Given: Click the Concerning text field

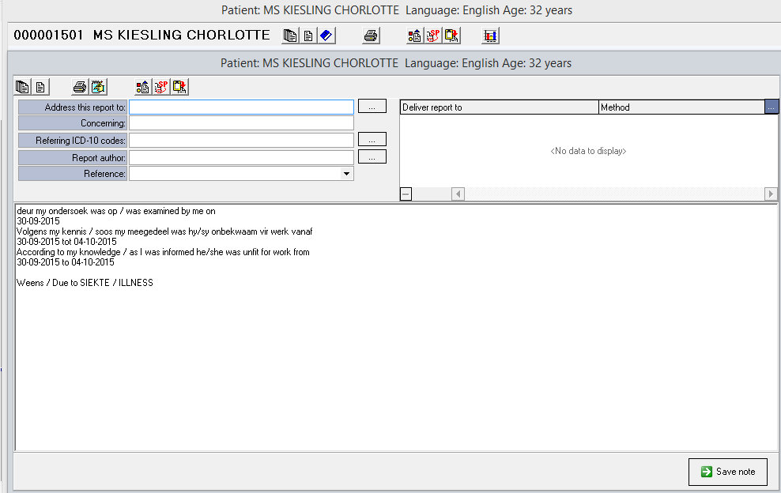Looking at the screenshot, I should (241, 123).
